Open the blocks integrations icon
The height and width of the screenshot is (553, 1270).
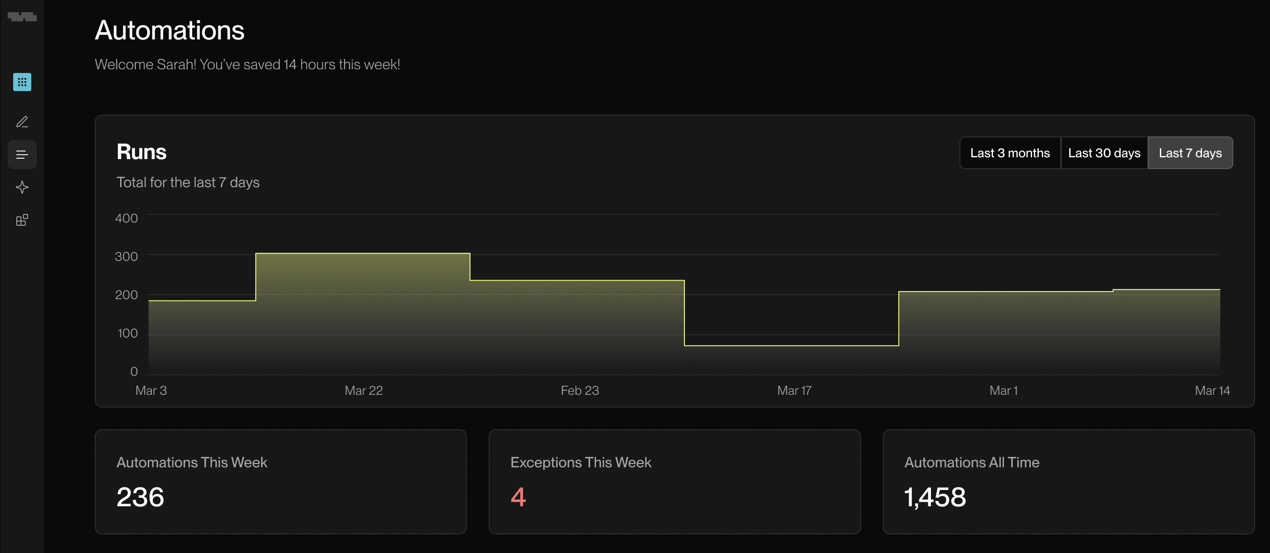tap(22, 220)
